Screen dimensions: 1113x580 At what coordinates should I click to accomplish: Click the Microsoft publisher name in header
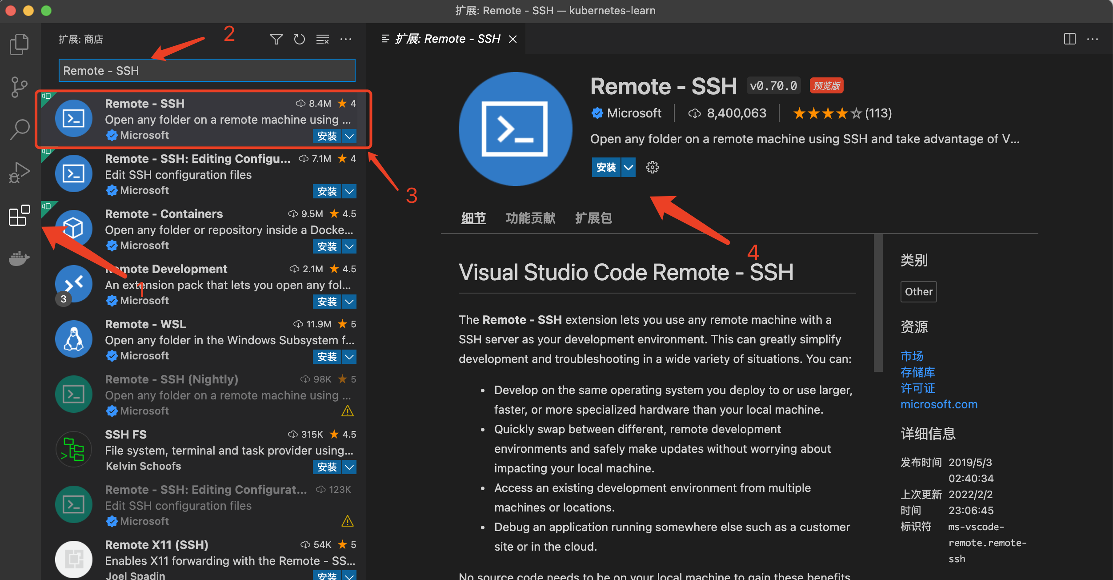click(x=634, y=113)
